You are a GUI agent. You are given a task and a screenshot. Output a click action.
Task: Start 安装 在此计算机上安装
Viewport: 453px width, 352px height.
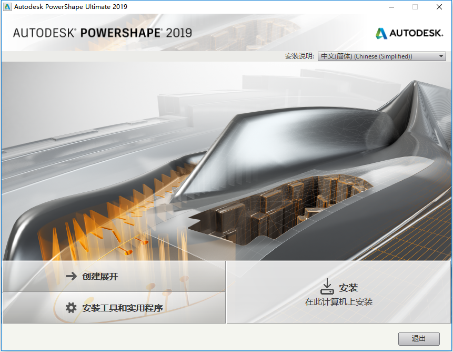(x=339, y=292)
